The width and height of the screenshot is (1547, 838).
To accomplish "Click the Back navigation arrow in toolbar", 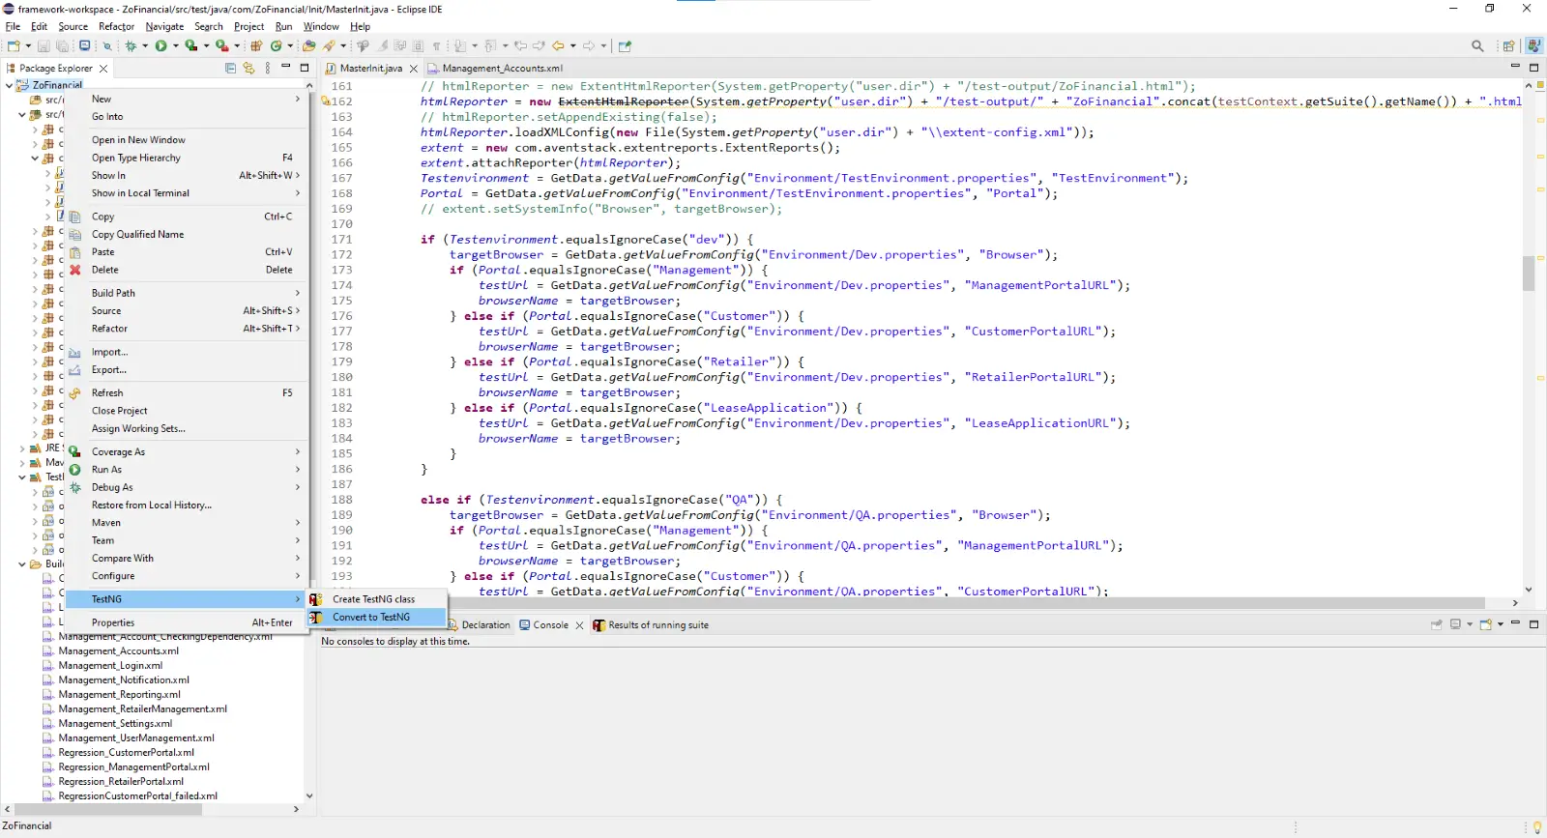I will tap(558, 45).
